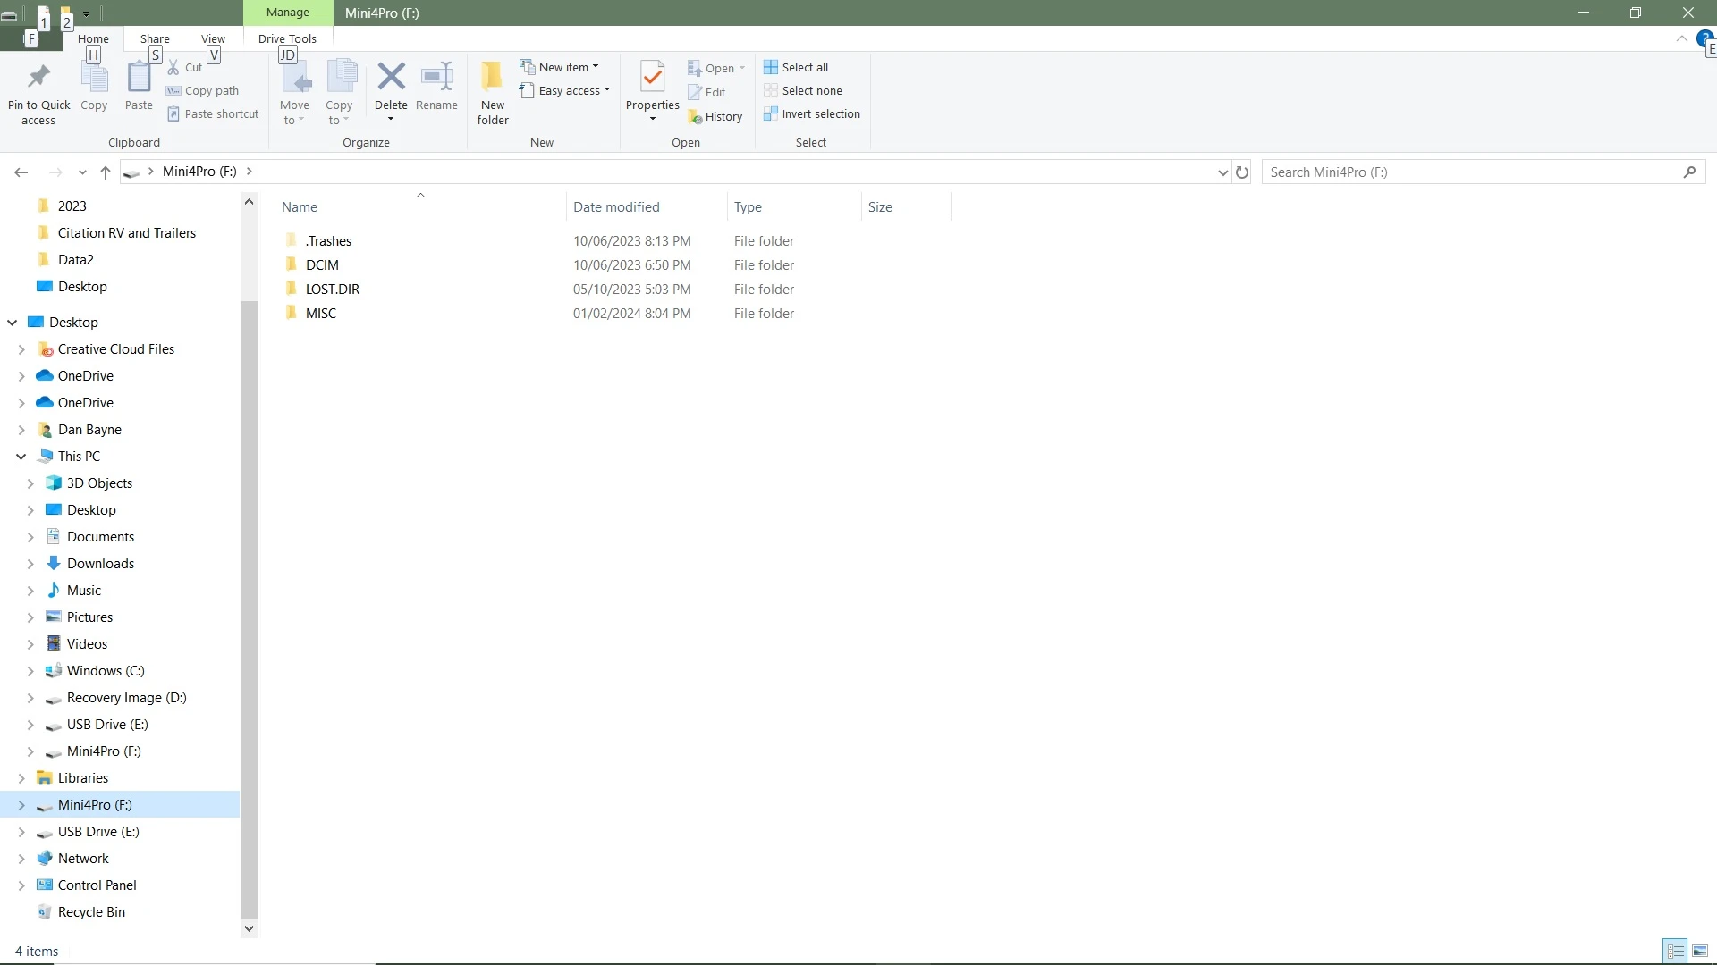The image size is (1717, 965).
Task: Open the Copy to menu
Action: 339,93
